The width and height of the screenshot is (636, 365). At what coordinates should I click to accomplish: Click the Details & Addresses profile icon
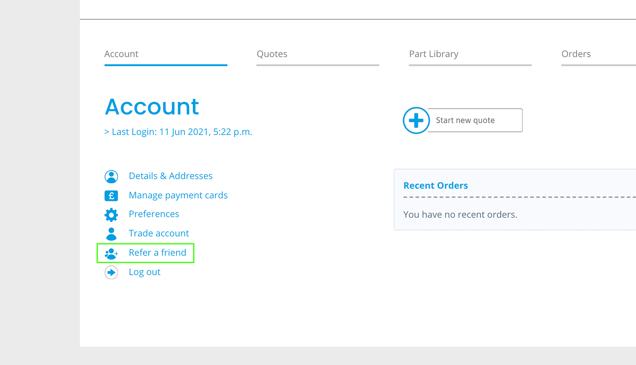pyautogui.click(x=111, y=177)
